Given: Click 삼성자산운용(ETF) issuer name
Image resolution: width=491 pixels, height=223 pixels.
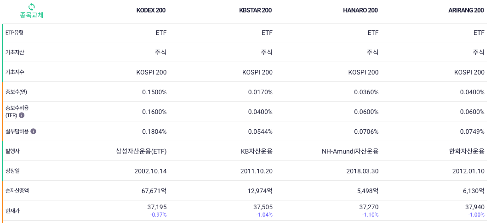Looking at the screenshot, I should coord(141,151).
